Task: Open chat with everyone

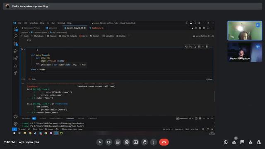Action: tap(242, 142)
